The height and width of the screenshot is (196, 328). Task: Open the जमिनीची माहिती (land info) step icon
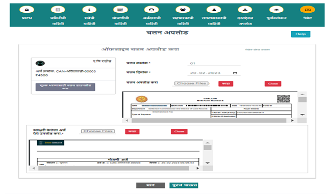[58, 10]
